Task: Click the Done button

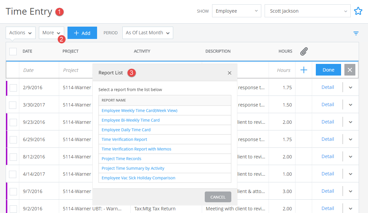Action: 328,70
